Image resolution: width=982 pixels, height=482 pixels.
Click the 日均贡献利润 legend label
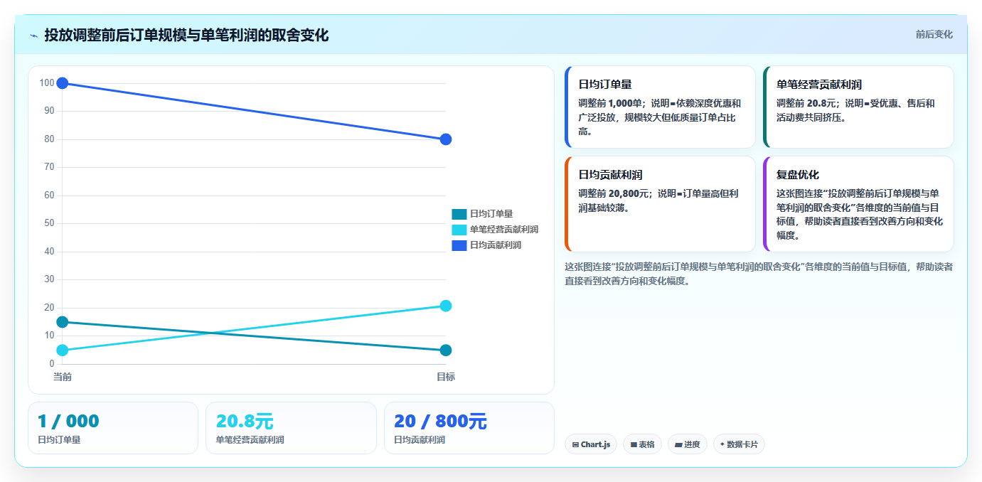tap(496, 245)
